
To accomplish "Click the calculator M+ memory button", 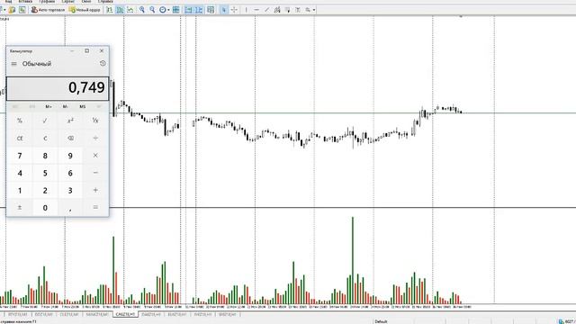I will (x=49, y=106).
